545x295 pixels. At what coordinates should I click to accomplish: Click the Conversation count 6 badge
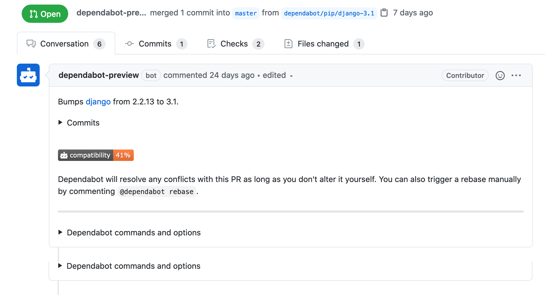[x=99, y=44]
